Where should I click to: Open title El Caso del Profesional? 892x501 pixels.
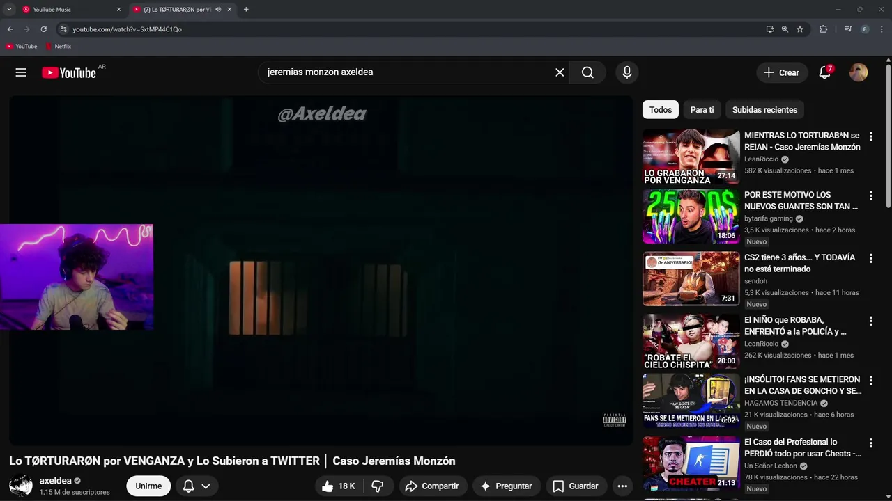coord(803,448)
